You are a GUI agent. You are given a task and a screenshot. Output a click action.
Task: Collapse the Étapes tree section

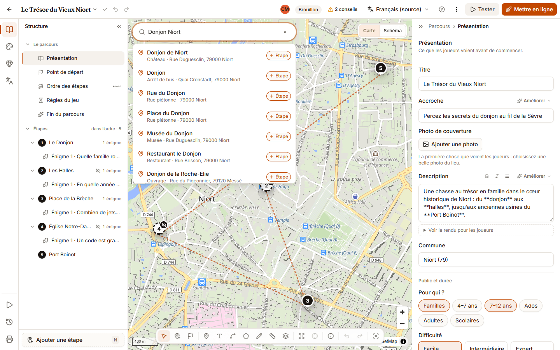point(28,129)
